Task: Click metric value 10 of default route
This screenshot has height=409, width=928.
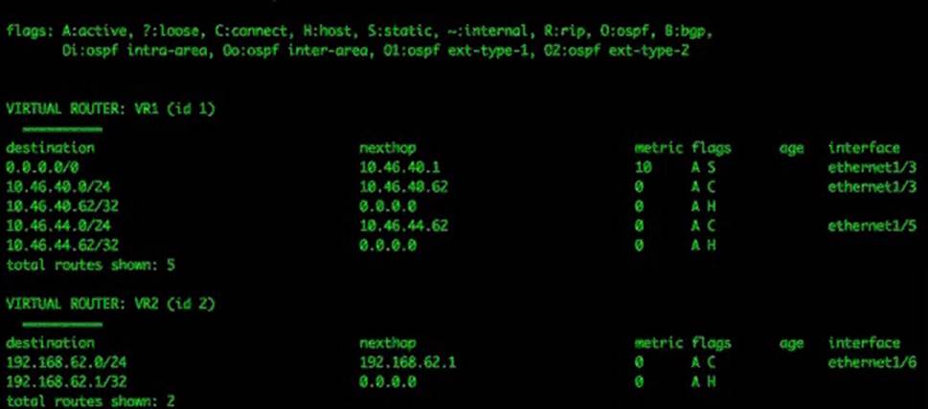Action: [643, 167]
